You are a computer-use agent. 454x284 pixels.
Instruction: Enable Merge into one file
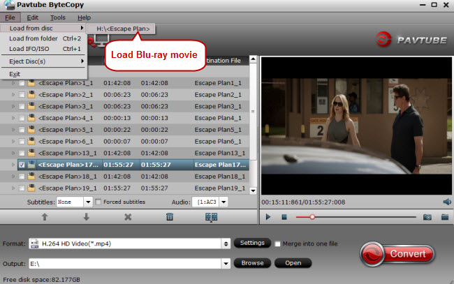277,244
